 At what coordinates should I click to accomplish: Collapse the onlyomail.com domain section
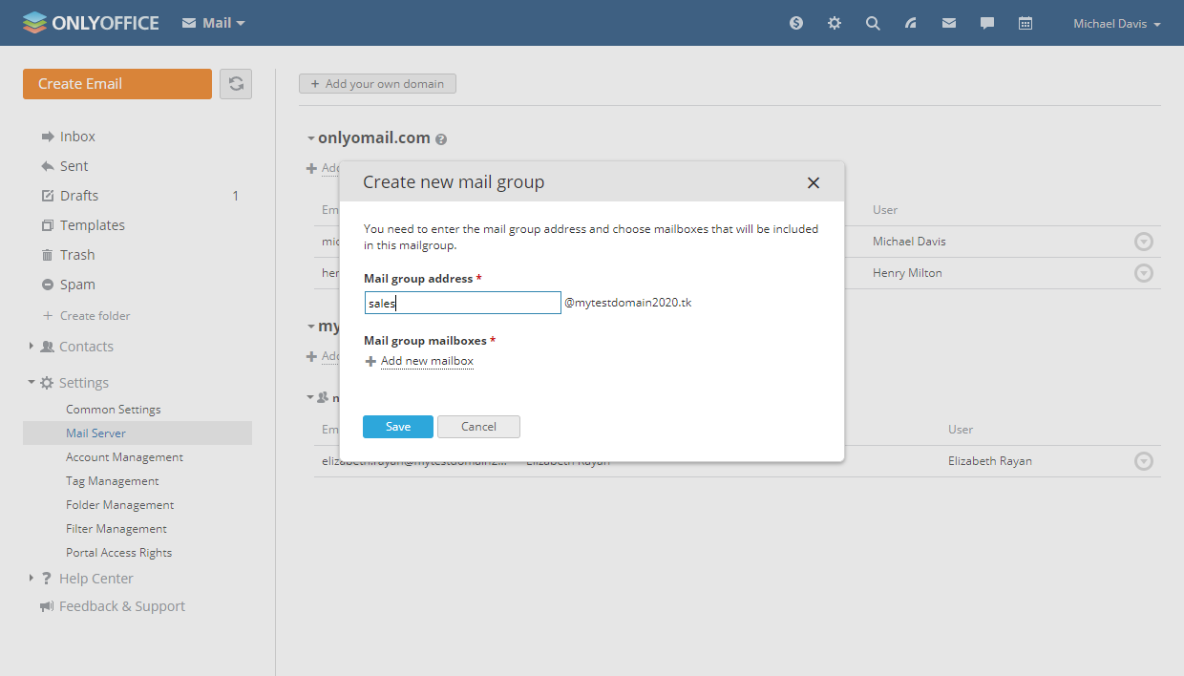[310, 138]
